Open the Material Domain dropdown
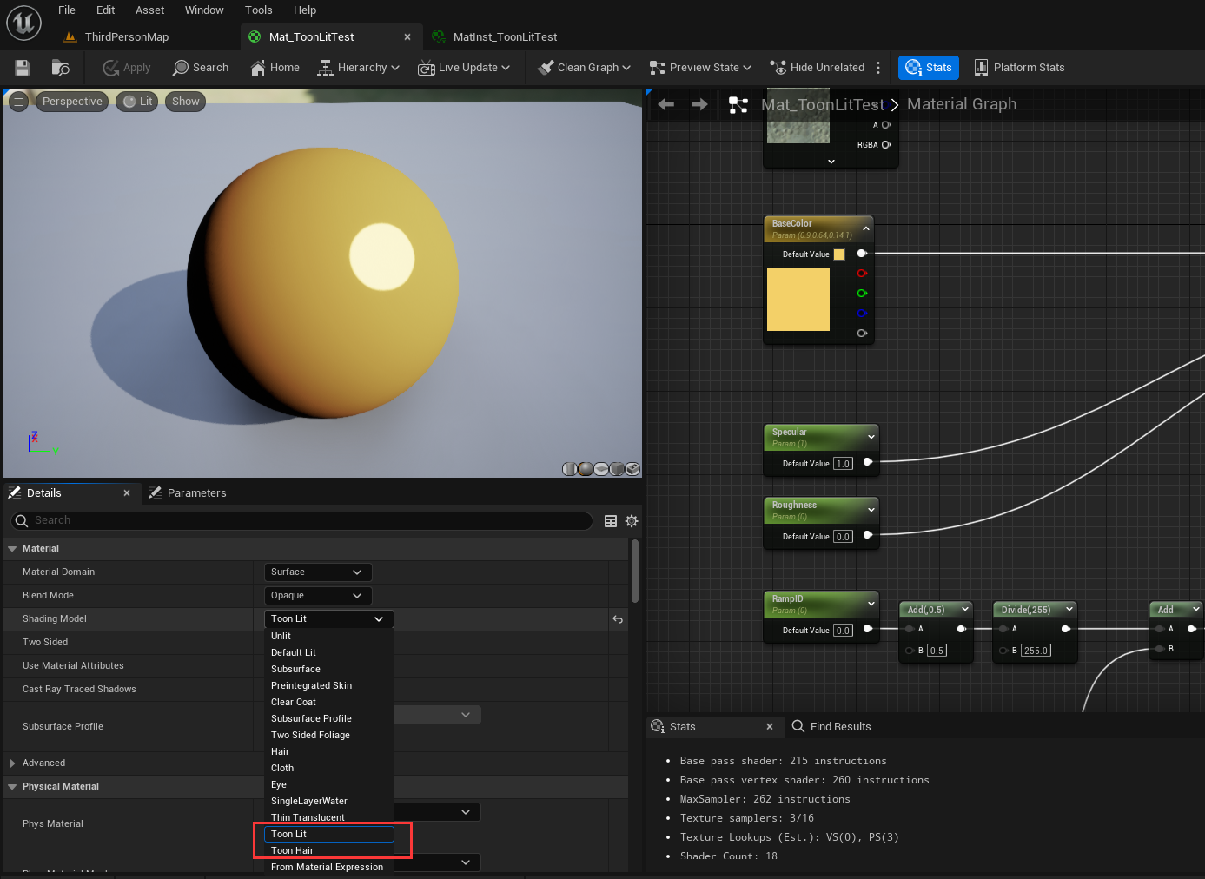This screenshot has width=1205, height=879. coord(318,572)
